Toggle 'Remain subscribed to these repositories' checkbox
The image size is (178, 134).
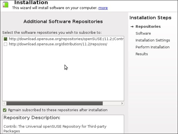(5, 110)
